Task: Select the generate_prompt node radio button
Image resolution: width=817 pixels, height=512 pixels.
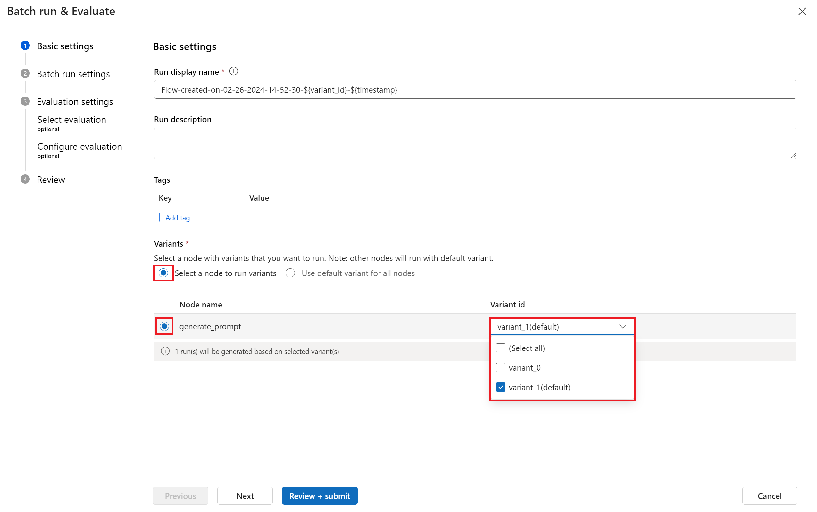Action: point(164,326)
